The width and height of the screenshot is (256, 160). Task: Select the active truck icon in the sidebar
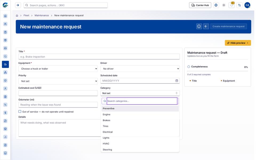[5, 64]
